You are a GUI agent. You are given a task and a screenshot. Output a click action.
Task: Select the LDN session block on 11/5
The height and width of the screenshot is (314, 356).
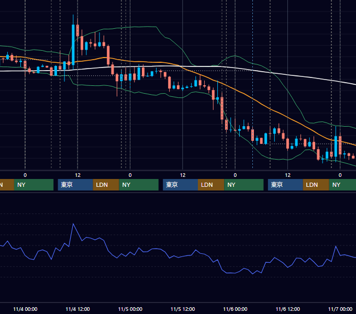pos(211,185)
